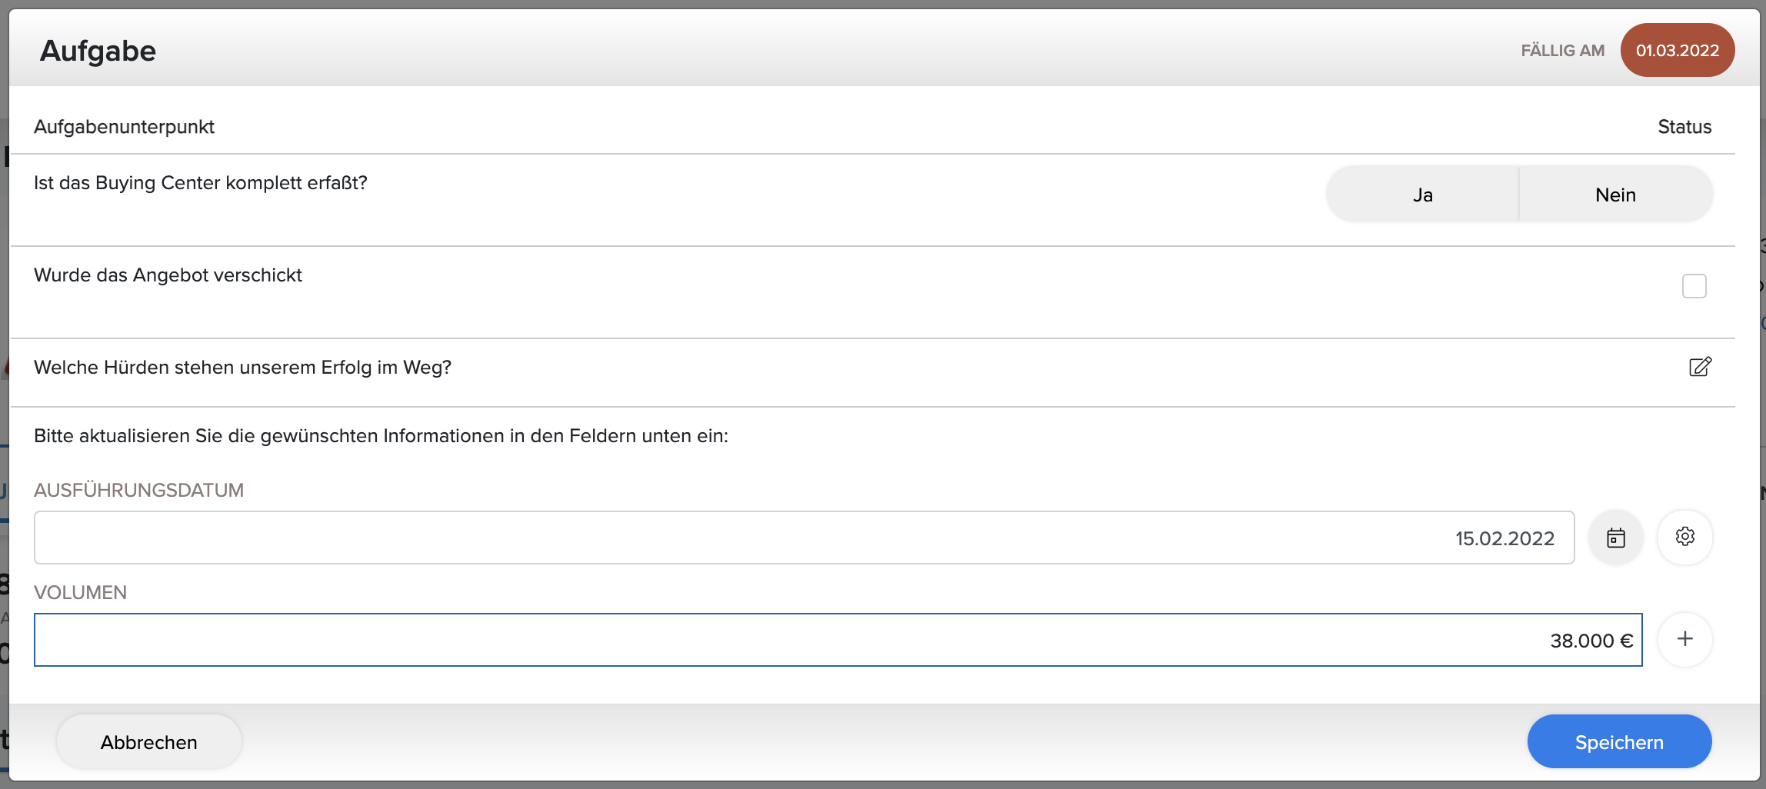Save the task with Speichern
The image size is (1766, 789).
tap(1619, 742)
